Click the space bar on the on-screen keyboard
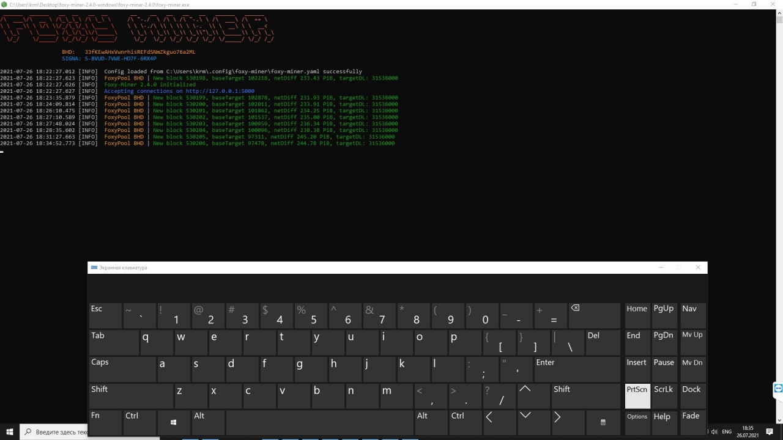The height and width of the screenshot is (440, 783). pyautogui.click(x=319, y=422)
